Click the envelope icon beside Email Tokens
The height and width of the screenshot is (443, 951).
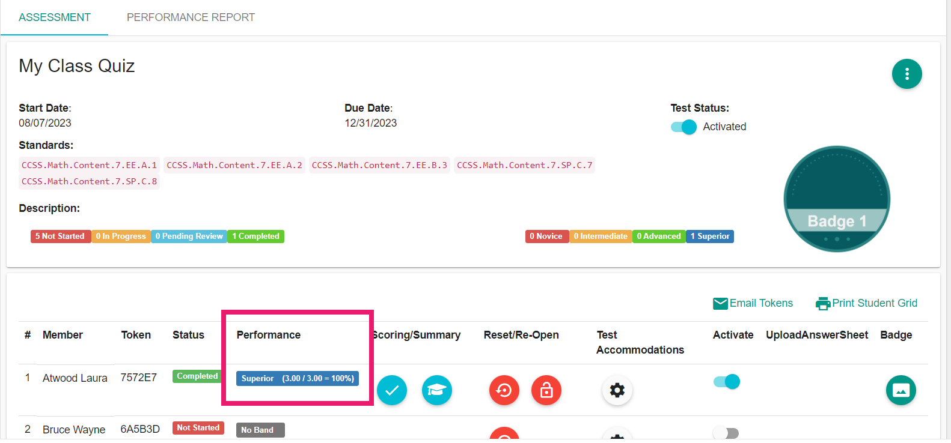[720, 304]
